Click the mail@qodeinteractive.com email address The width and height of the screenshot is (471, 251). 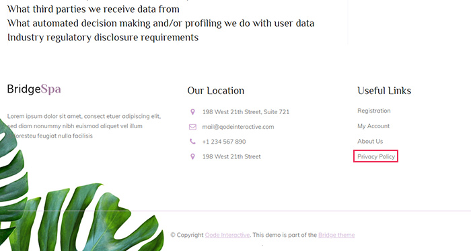(x=238, y=127)
